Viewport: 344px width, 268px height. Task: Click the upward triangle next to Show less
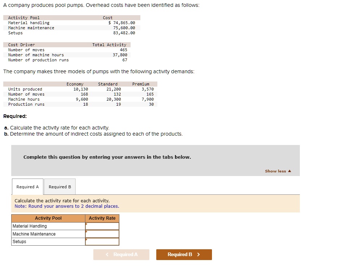(x=290, y=171)
